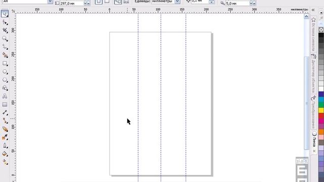This screenshot has height=182, width=324.
Task: Open the Вставка символа docker tab
Action: [313, 34]
